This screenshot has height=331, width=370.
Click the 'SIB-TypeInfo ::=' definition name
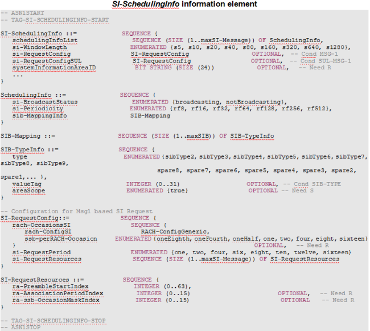click(x=30, y=150)
